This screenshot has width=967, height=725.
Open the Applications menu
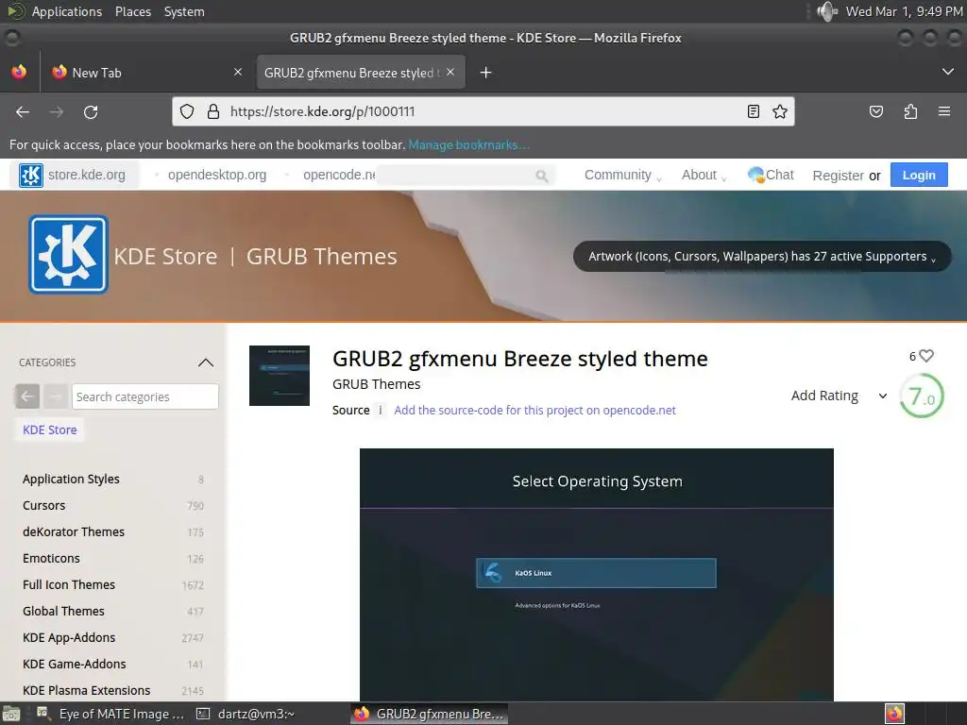pyautogui.click(x=67, y=11)
